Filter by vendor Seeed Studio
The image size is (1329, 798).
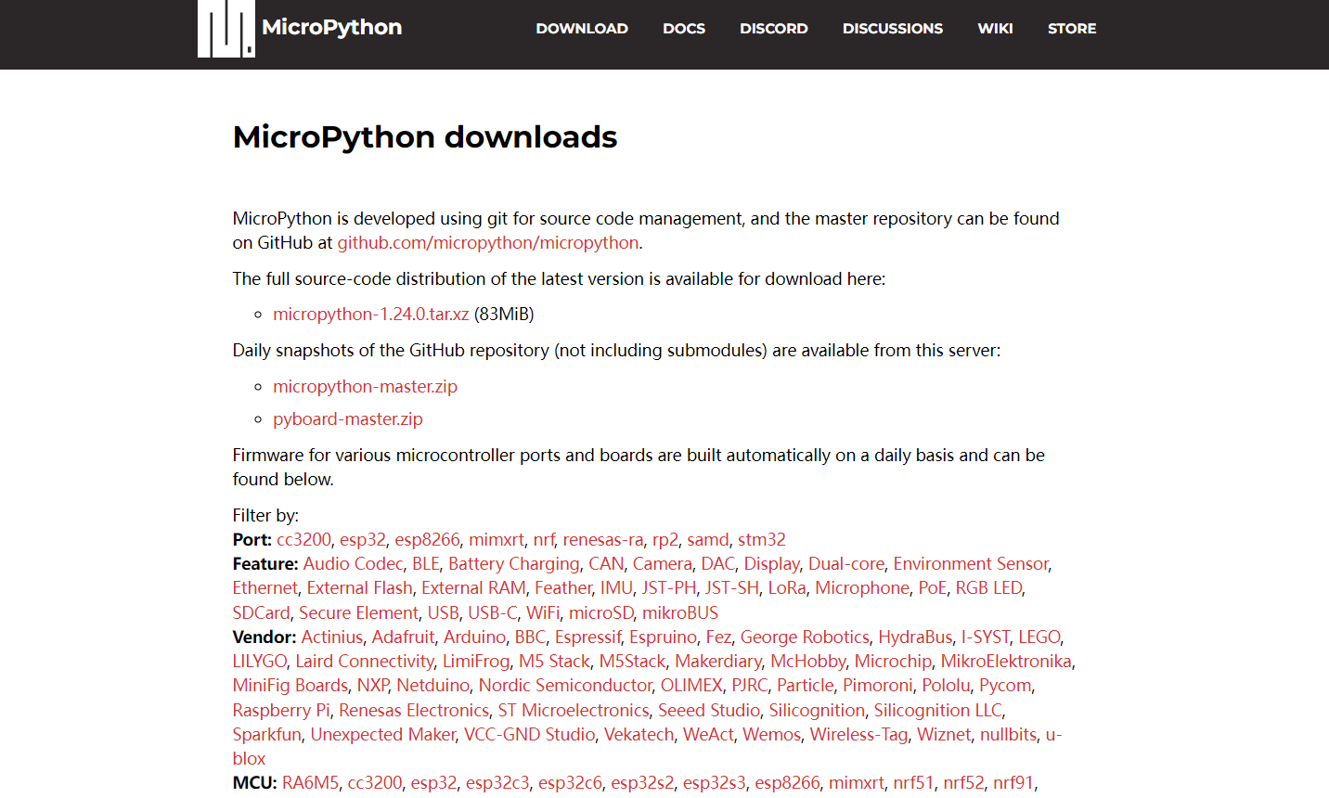coord(709,711)
